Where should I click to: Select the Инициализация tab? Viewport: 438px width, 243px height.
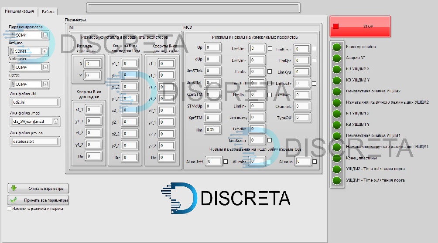pyautogui.click(x=19, y=12)
